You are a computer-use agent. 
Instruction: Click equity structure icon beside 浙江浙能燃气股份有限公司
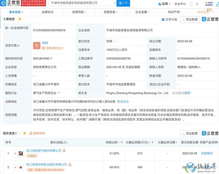64,150
